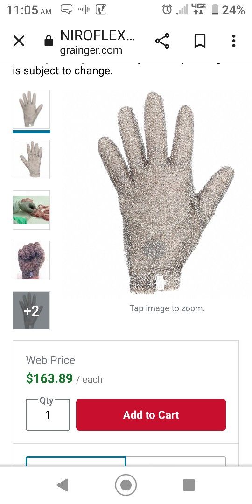This screenshot has width=252, height=504.
Task: Click the Add to Cart button
Action: (151, 415)
